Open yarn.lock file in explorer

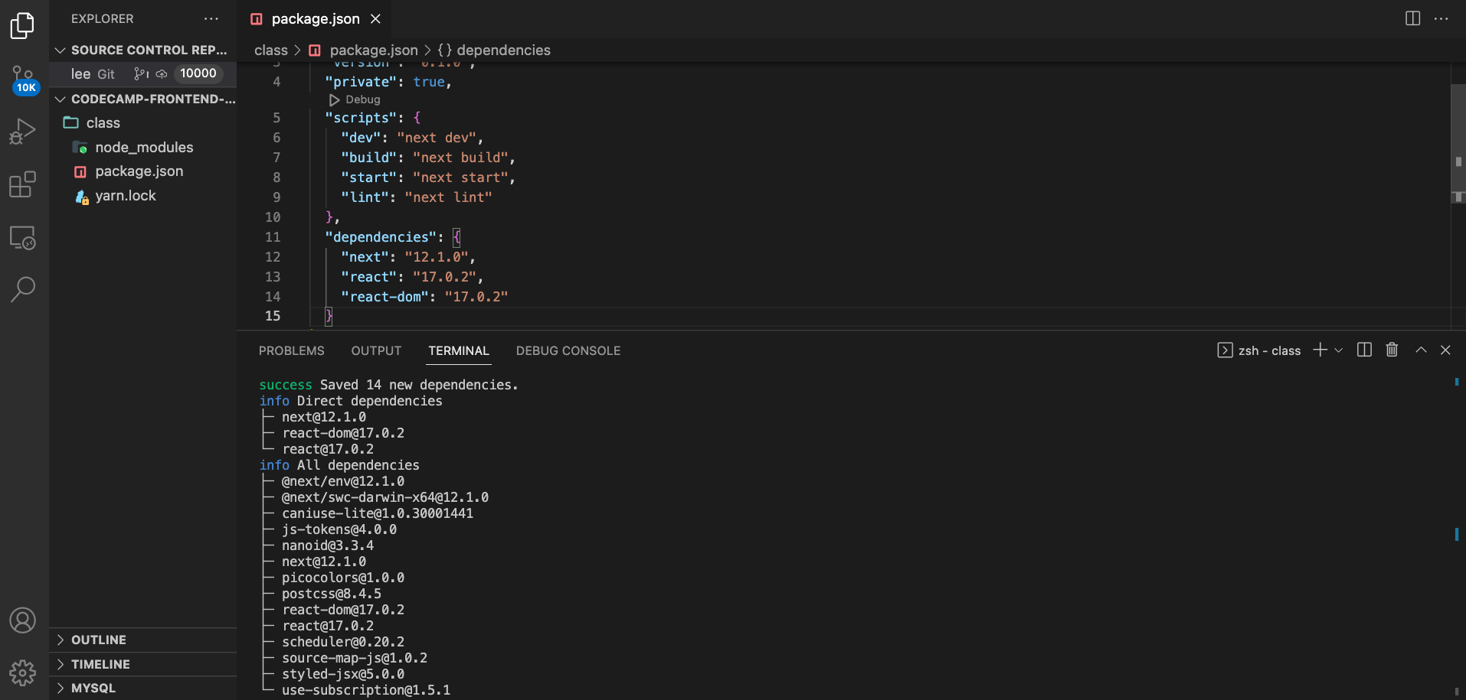pos(142,196)
